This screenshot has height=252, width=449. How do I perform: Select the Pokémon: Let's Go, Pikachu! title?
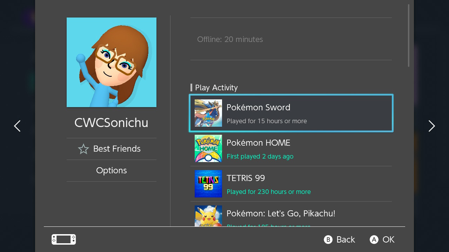(281, 213)
